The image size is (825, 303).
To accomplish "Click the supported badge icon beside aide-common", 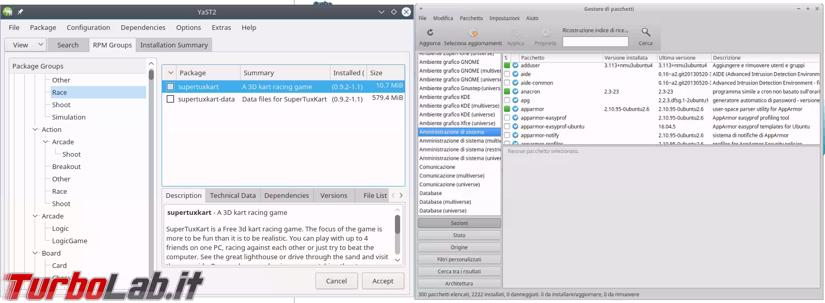I will click(x=515, y=83).
